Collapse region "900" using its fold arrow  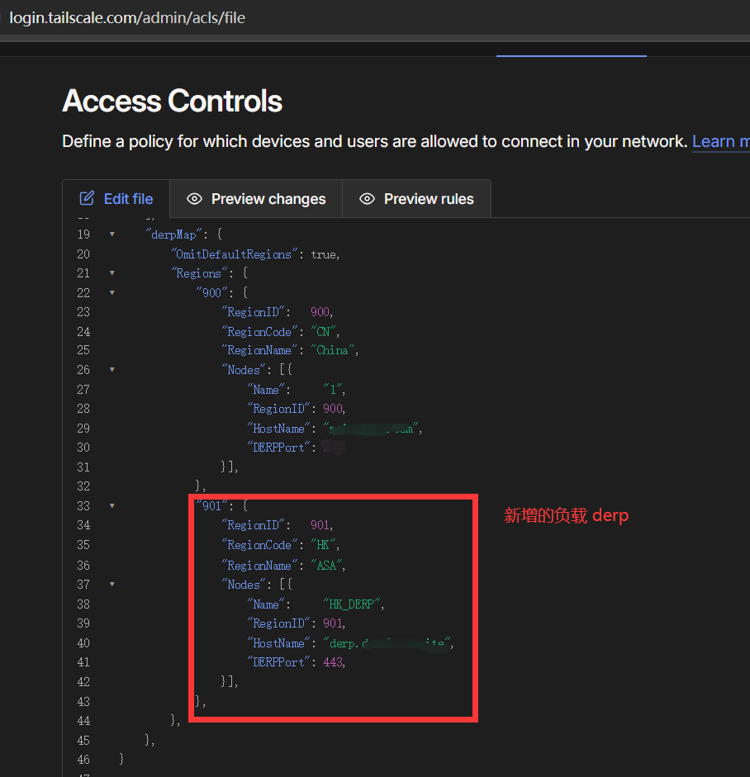[112, 292]
